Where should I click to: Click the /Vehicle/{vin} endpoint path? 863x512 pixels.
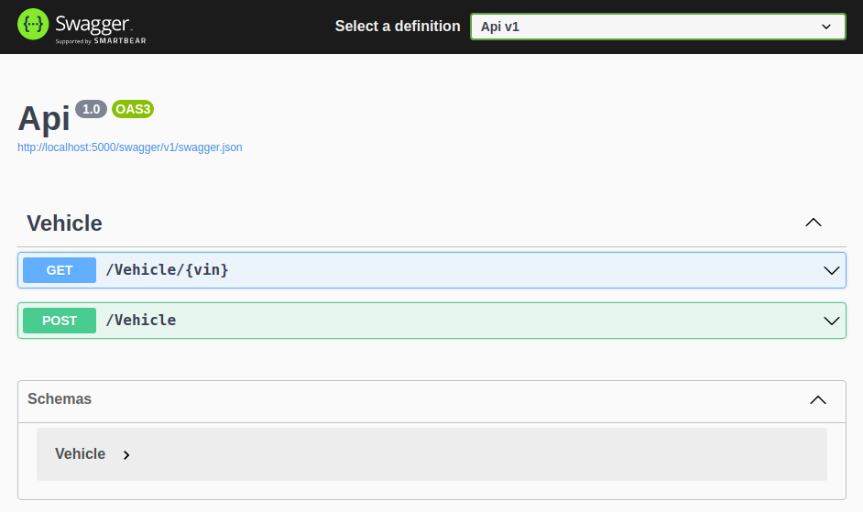coord(167,270)
